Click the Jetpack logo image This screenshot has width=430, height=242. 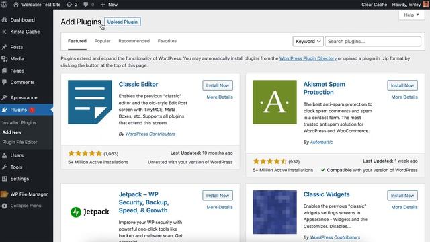pyautogui.click(x=89, y=212)
